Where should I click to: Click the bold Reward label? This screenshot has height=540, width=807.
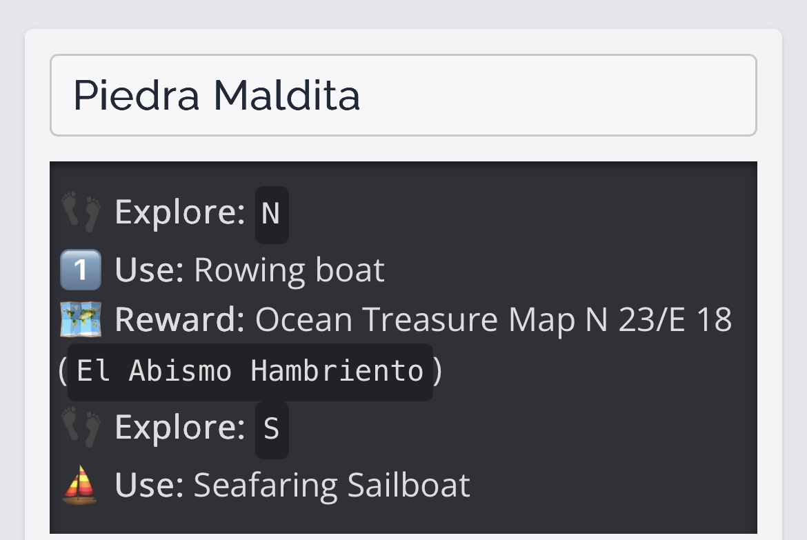[x=179, y=320]
